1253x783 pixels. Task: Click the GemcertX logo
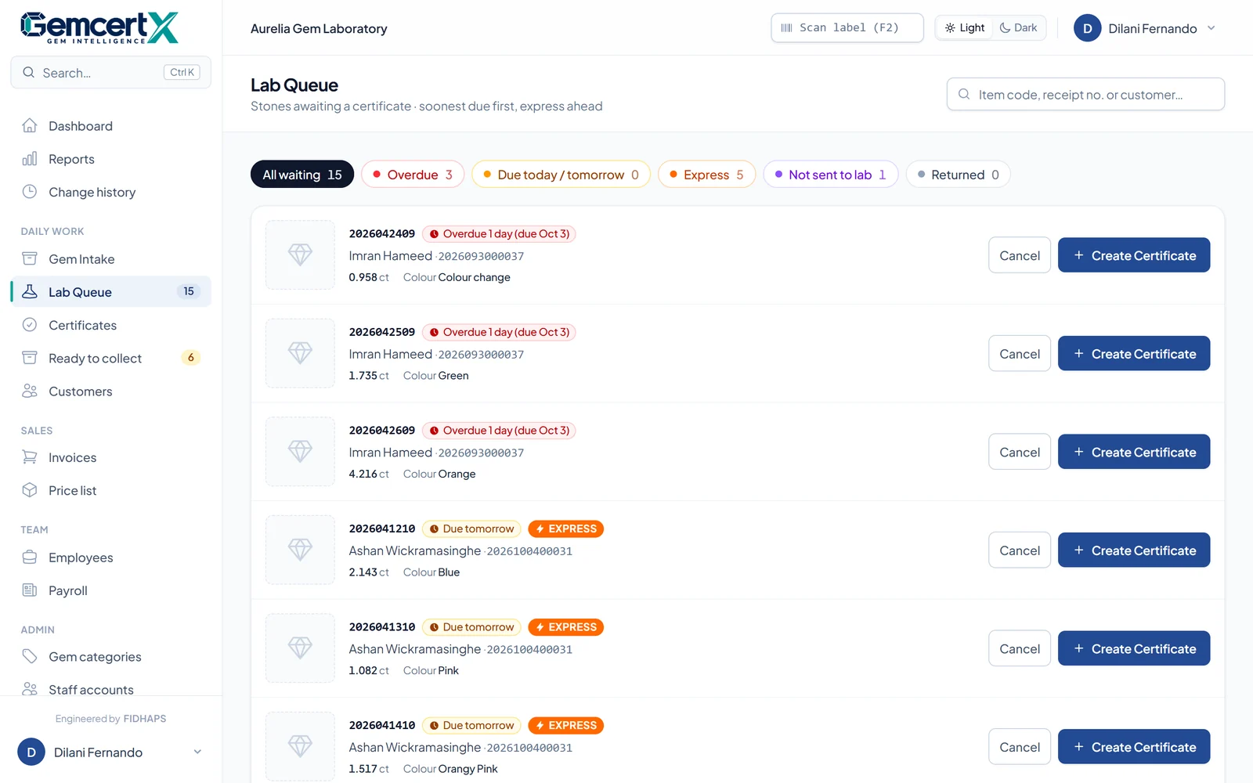99,27
